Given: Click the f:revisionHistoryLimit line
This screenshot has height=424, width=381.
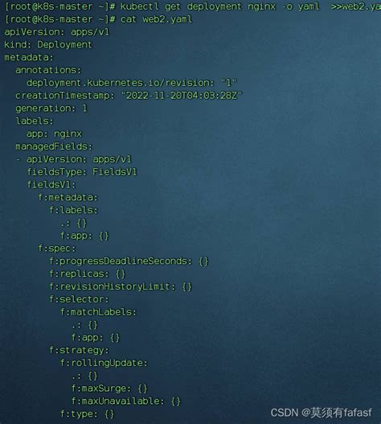Looking at the screenshot, I should pyautogui.click(x=121, y=286).
